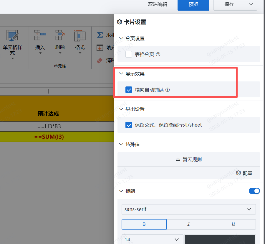The height and width of the screenshot is (244, 265).
Task: Click the help icon next to 表格分页
Action: pos(158,54)
